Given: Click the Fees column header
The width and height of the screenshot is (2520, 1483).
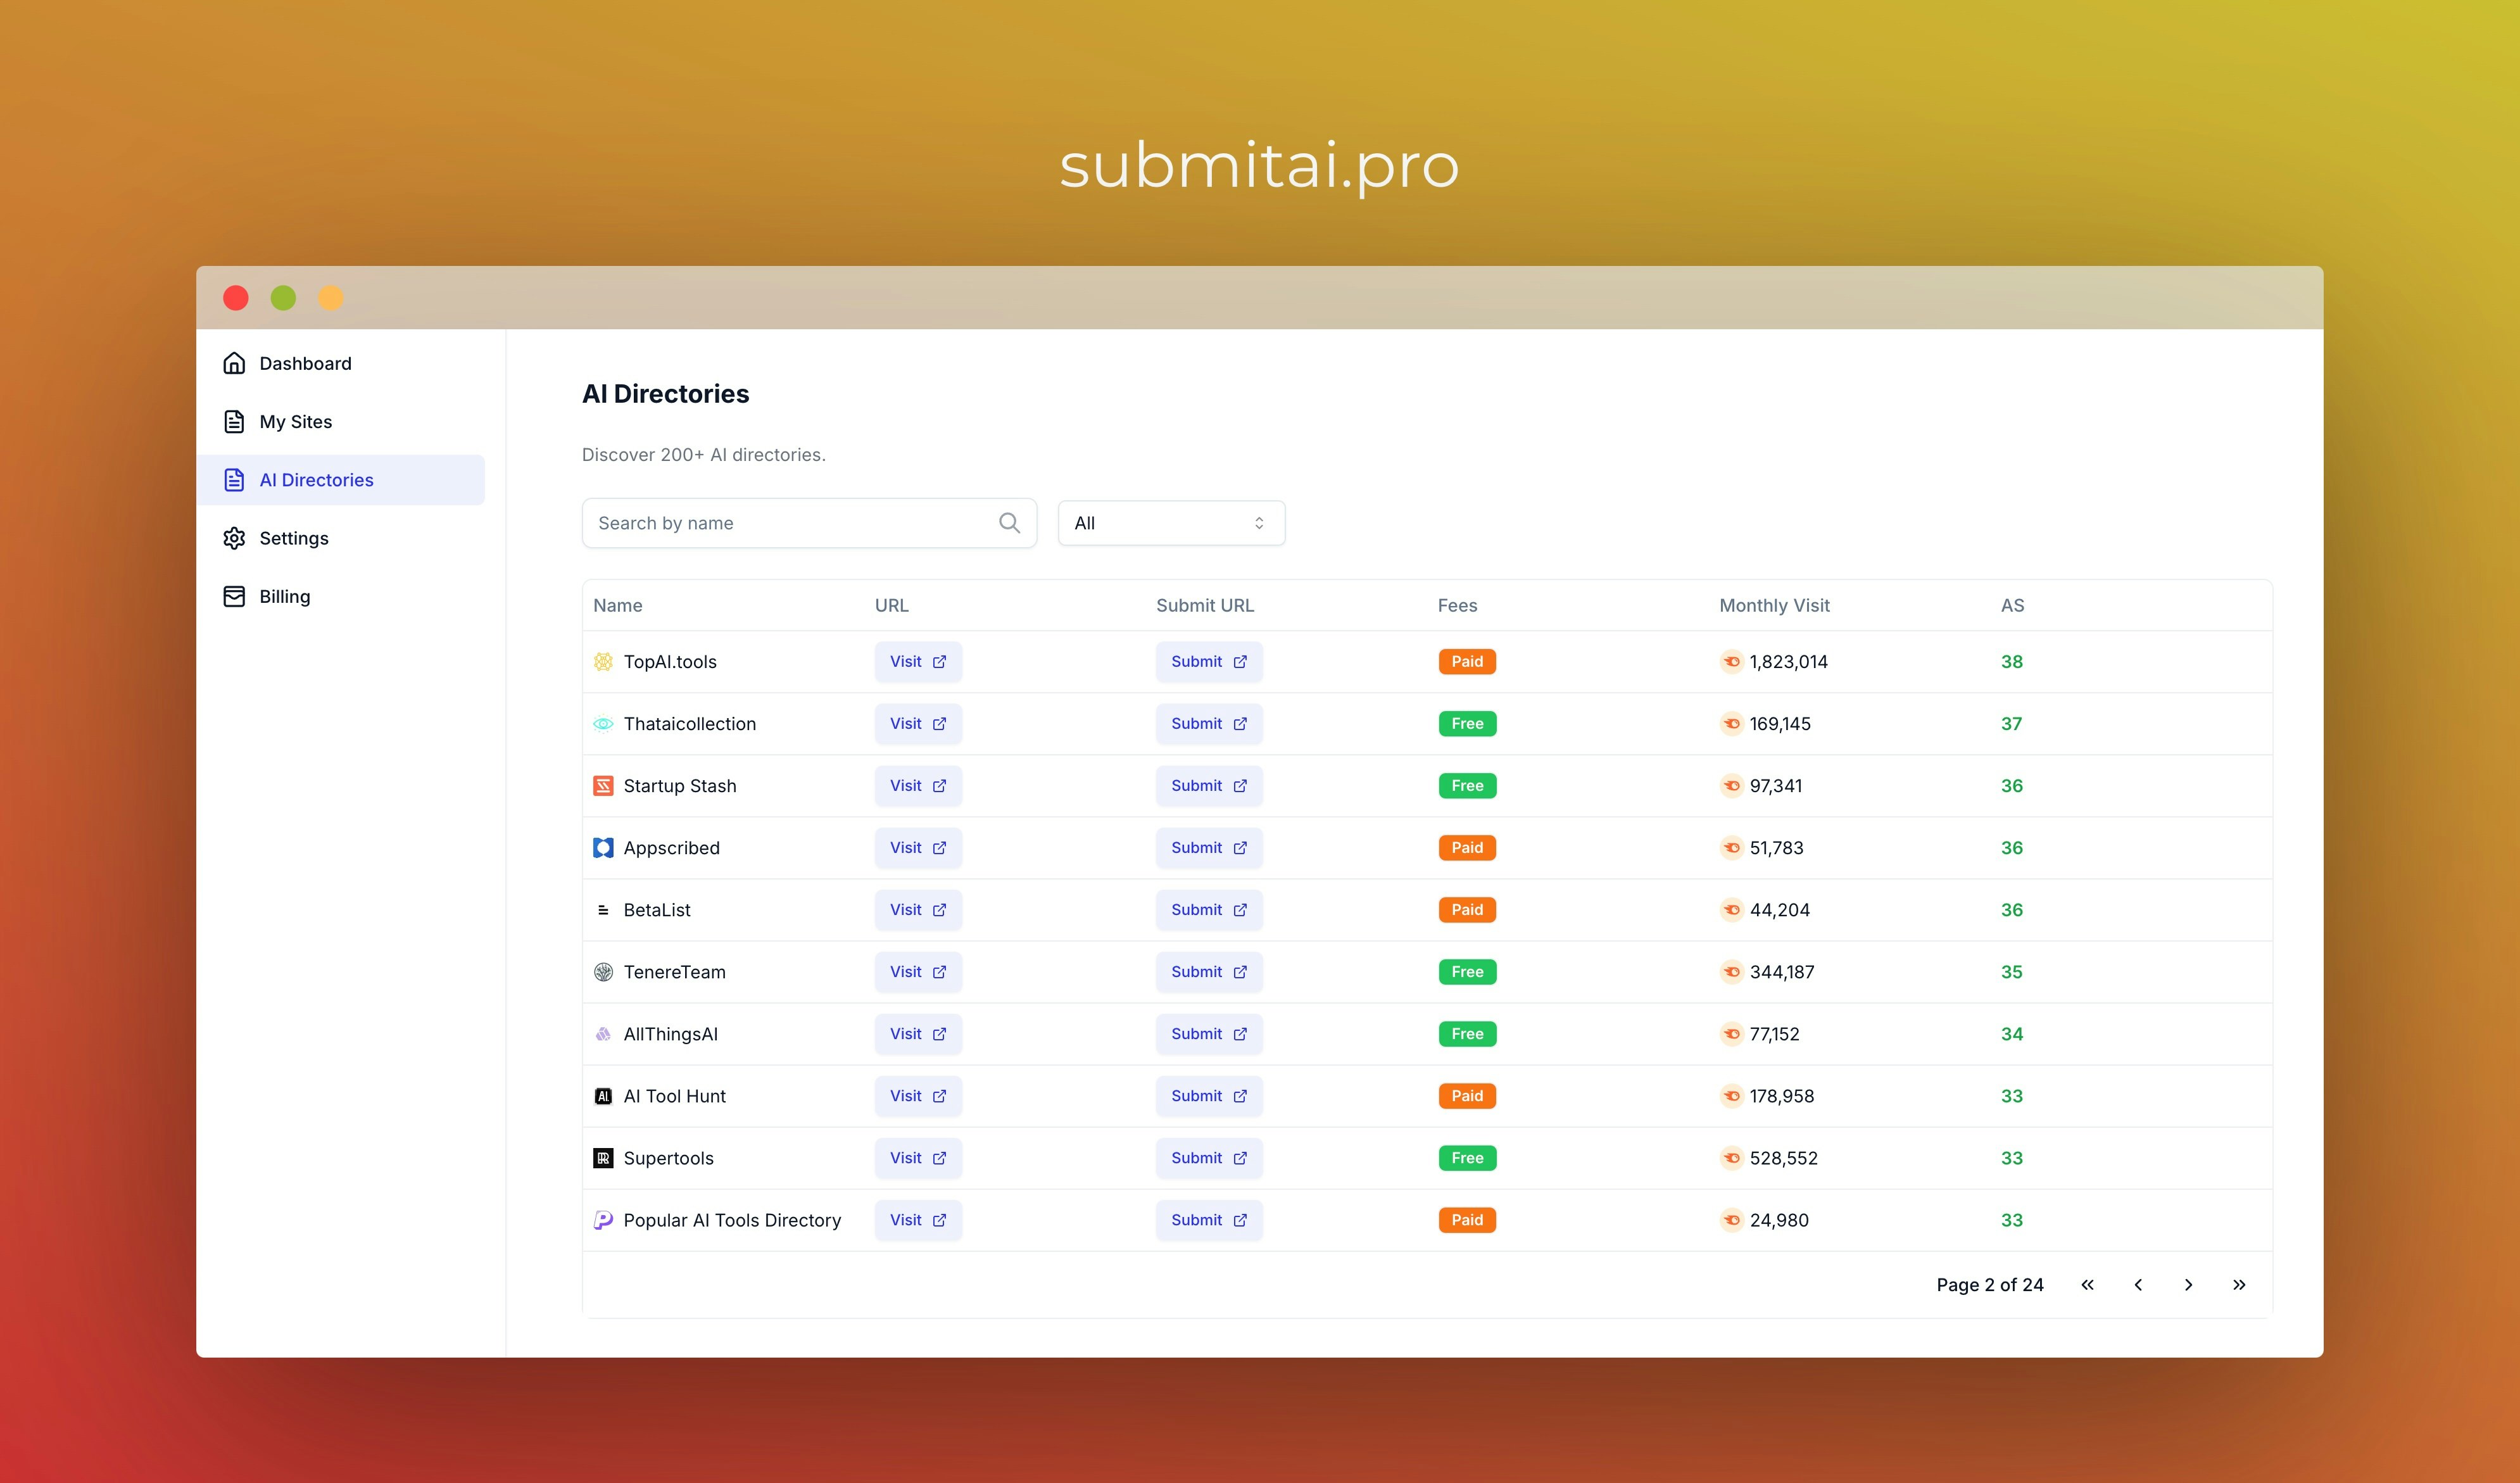Looking at the screenshot, I should (1457, 605).
